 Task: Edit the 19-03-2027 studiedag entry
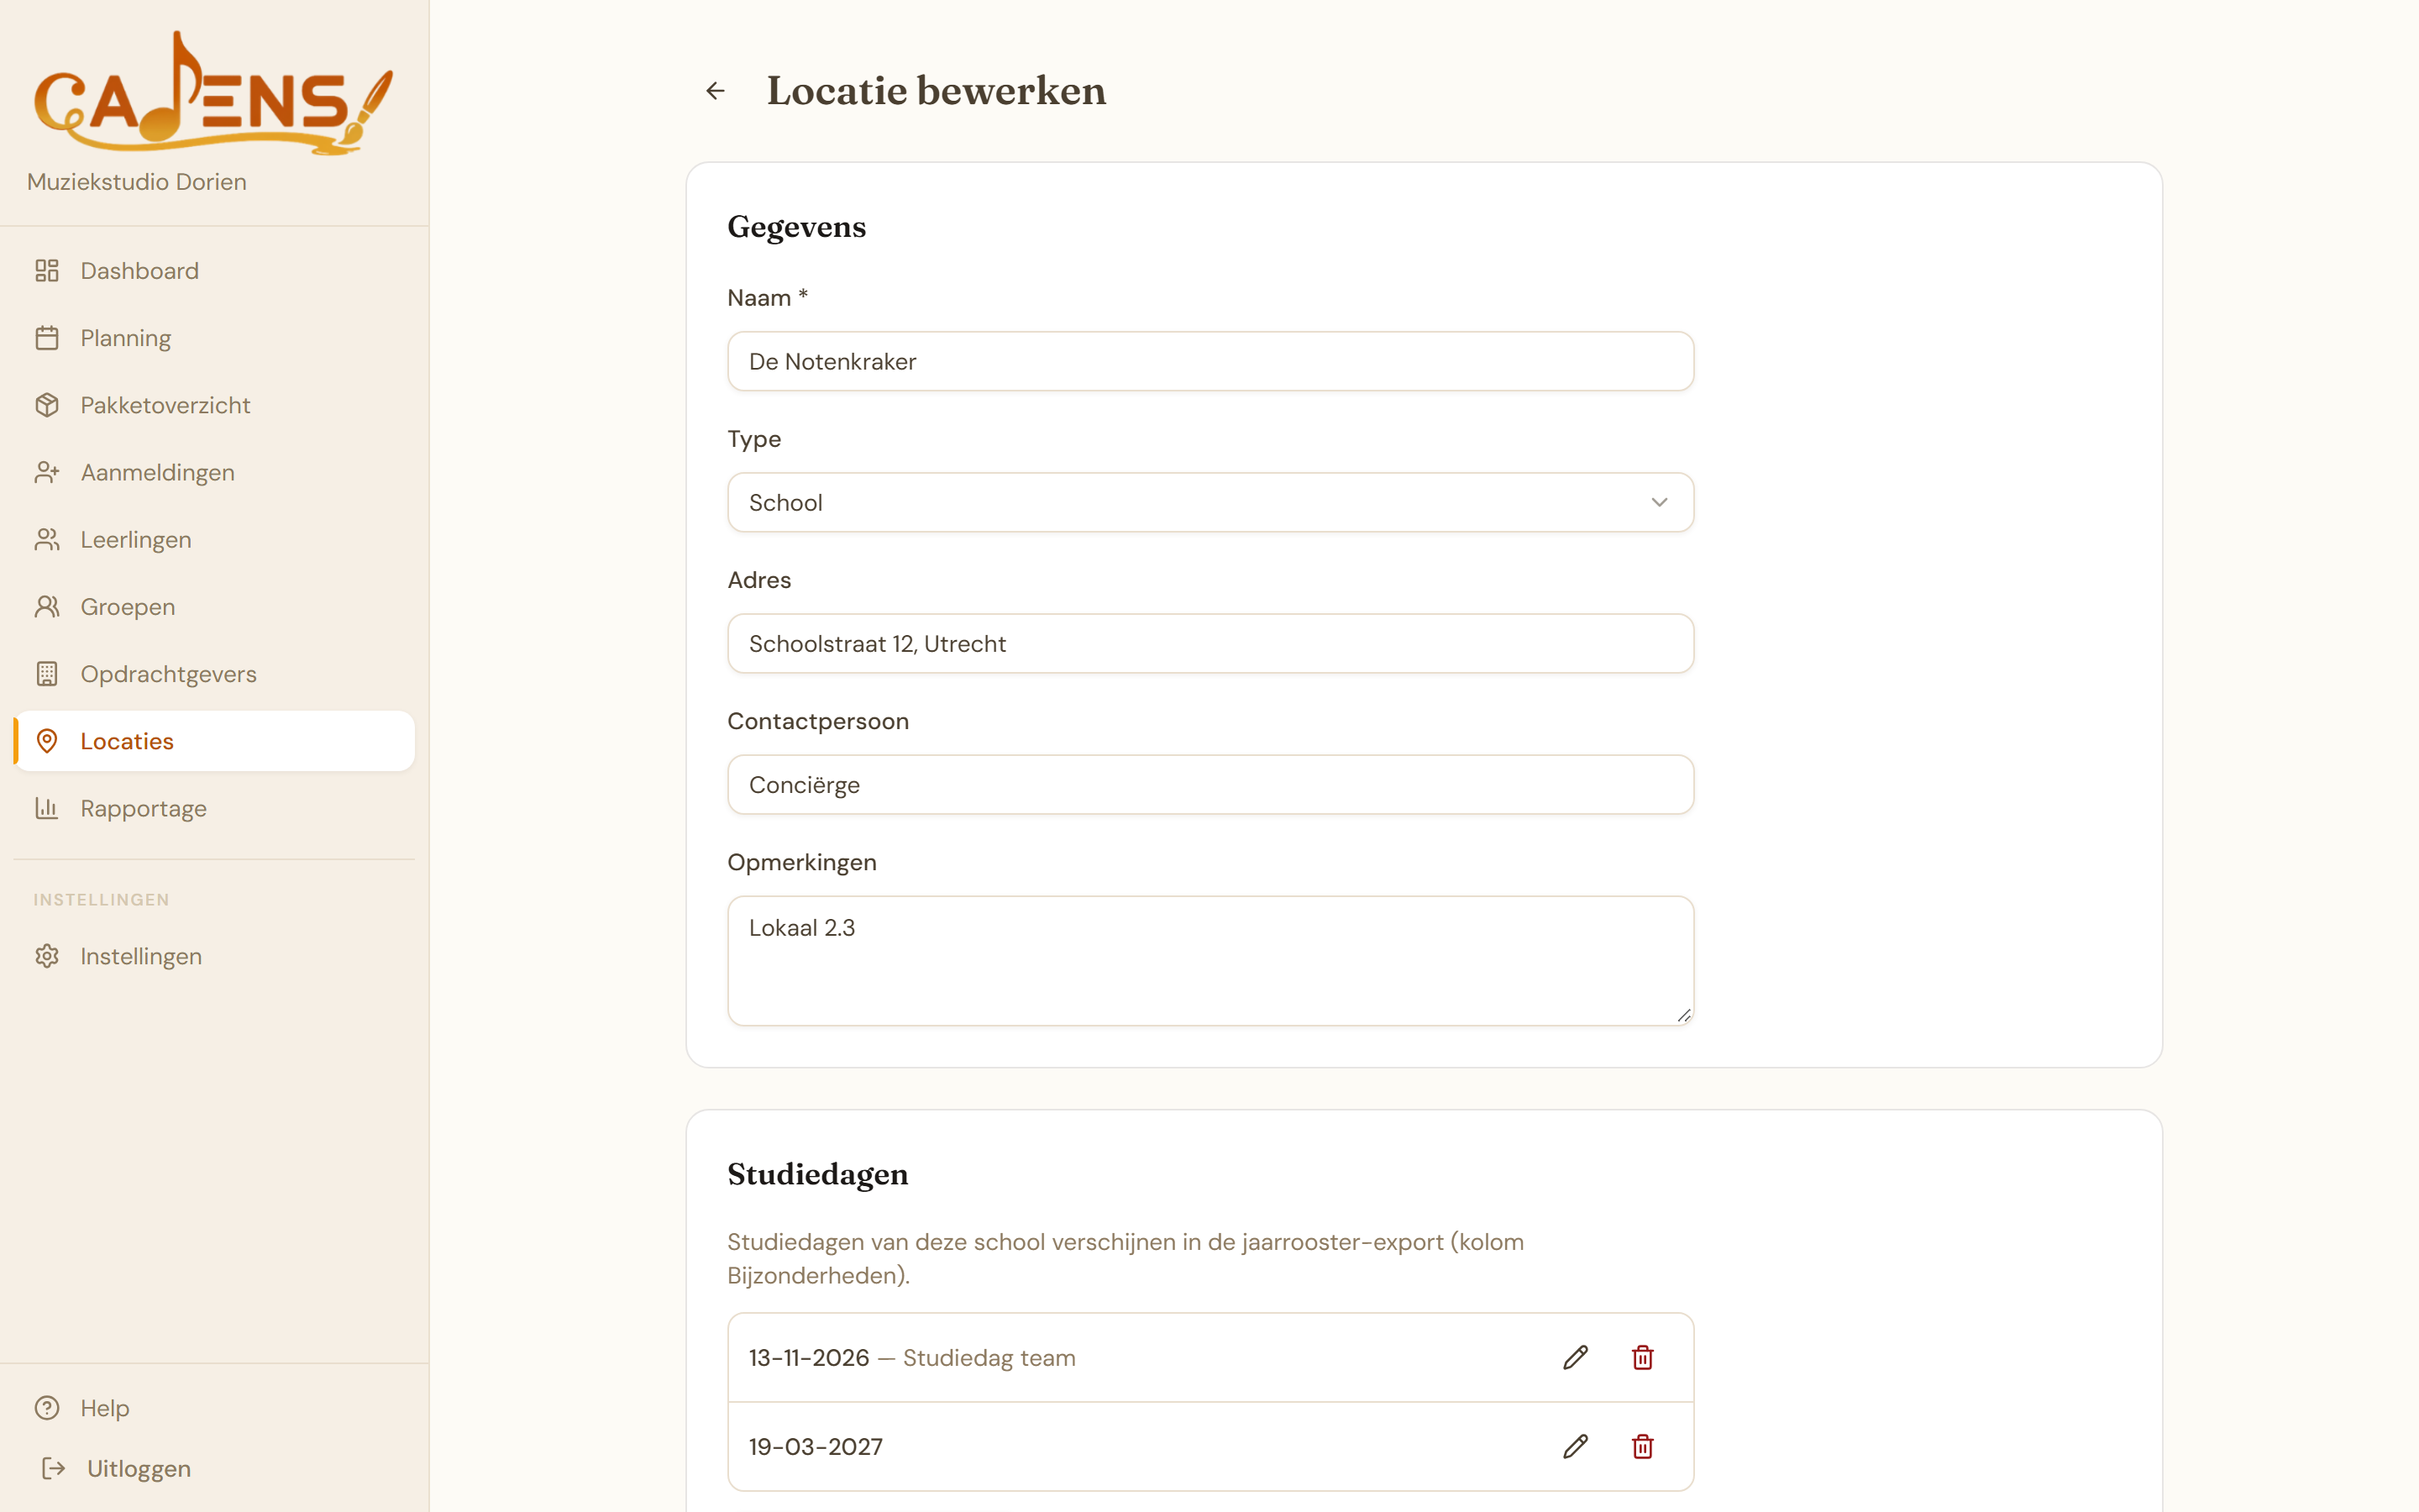1576,1447
